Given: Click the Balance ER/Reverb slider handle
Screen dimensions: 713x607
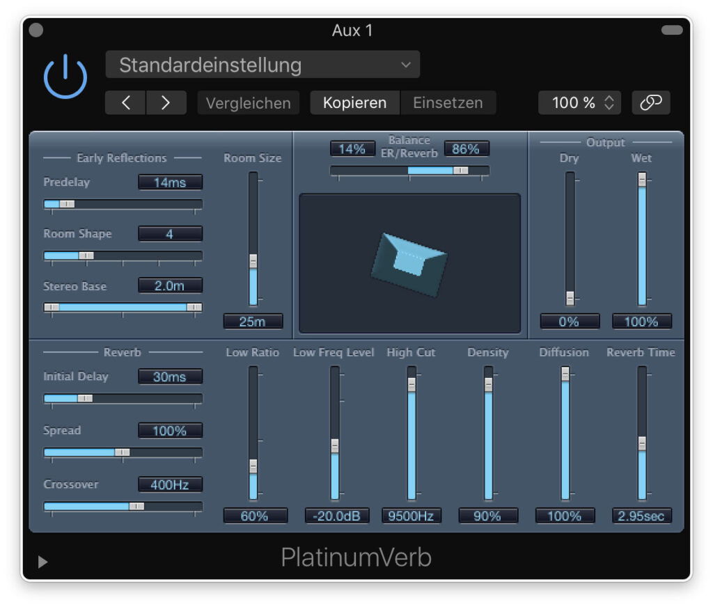Looking at the screenshot, I should (461, 170).
